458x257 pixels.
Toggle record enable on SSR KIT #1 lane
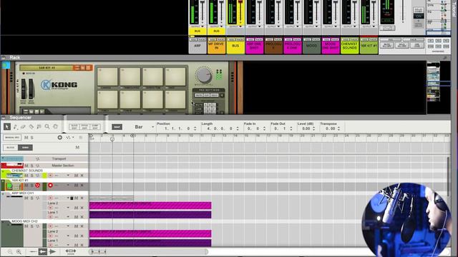(50, 185)
